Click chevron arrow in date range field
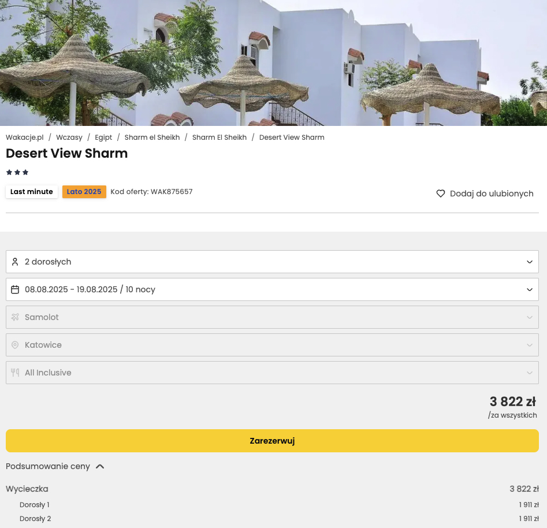Image resolution: width=547 pixels, height=528 pixels. click(530, 289)
